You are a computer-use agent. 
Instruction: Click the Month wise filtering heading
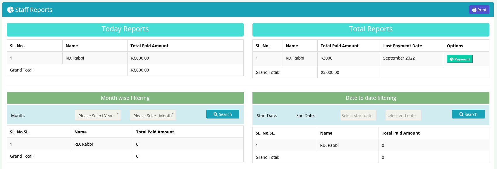click(125, 98)
